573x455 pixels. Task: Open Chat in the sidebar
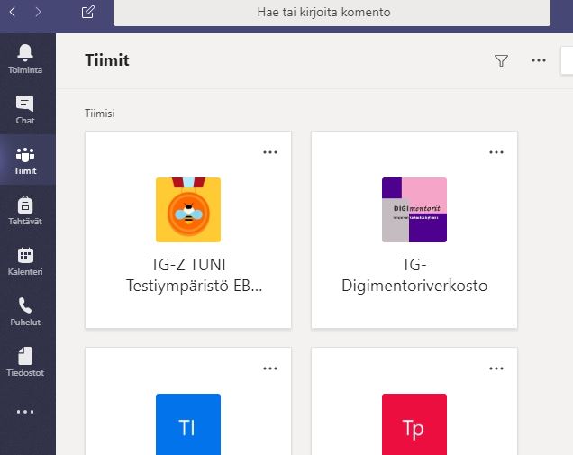[25, 109]
